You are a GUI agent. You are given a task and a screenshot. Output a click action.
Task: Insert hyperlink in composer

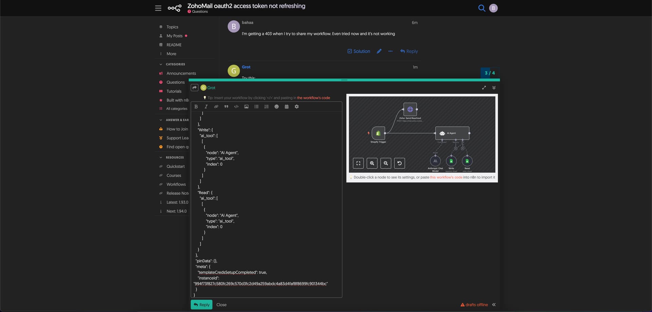click(216, 106)
